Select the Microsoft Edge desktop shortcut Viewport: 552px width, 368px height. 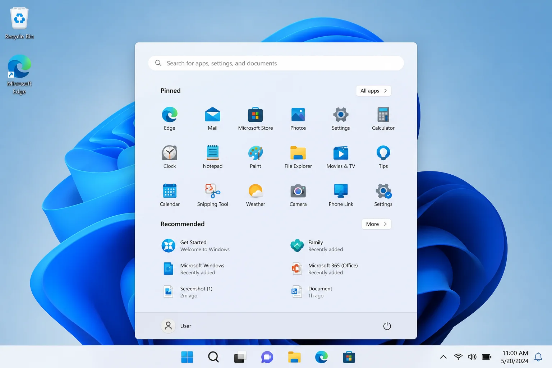point(19,74)
